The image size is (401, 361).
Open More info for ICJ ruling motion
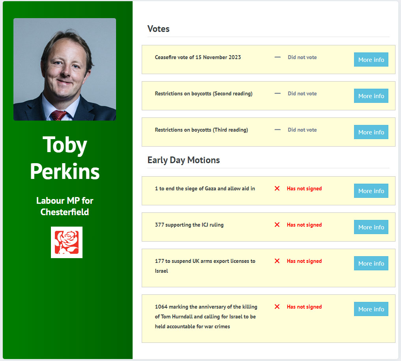371,227
